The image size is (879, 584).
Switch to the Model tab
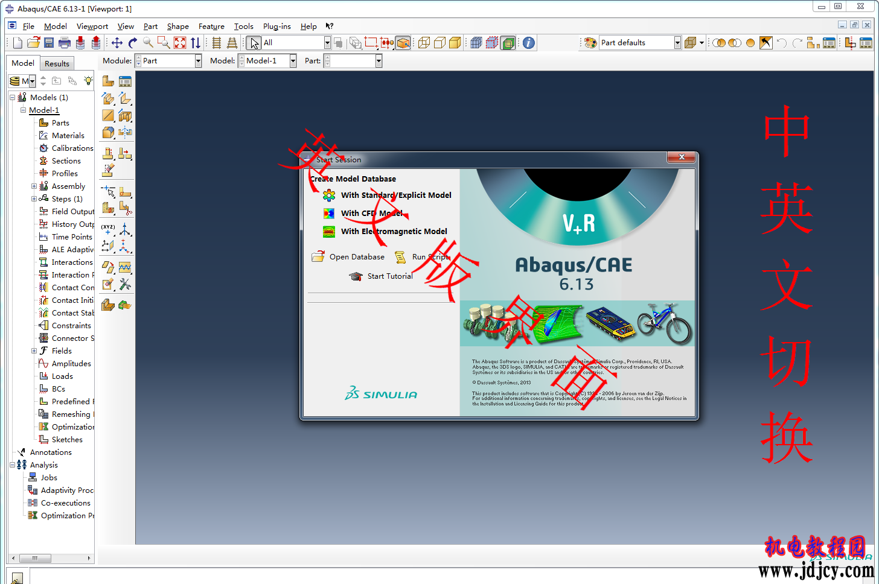[x=23, y=63]
